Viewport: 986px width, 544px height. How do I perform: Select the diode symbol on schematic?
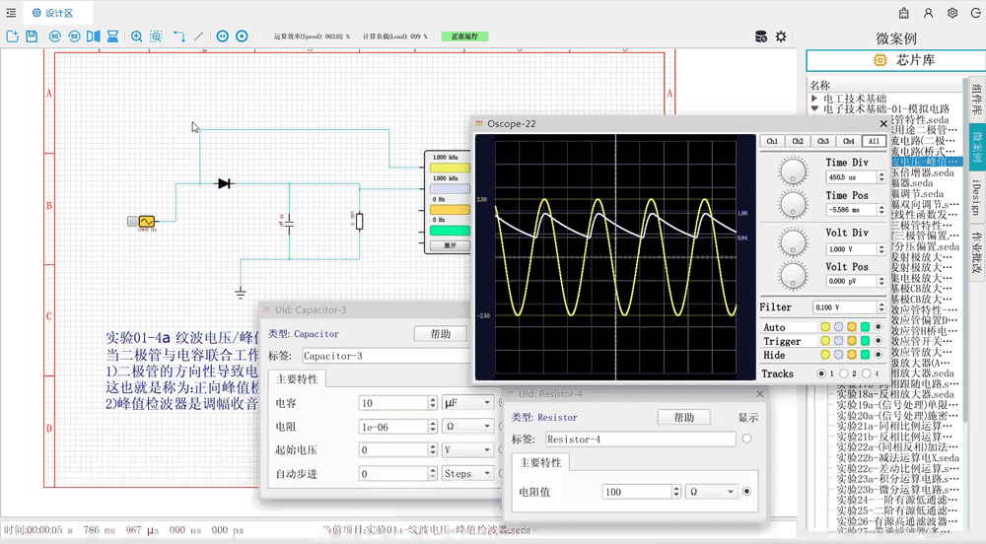[x=224, y=183]
